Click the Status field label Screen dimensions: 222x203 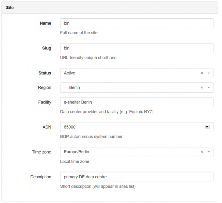pyautogui.click(x=45, y=73)
